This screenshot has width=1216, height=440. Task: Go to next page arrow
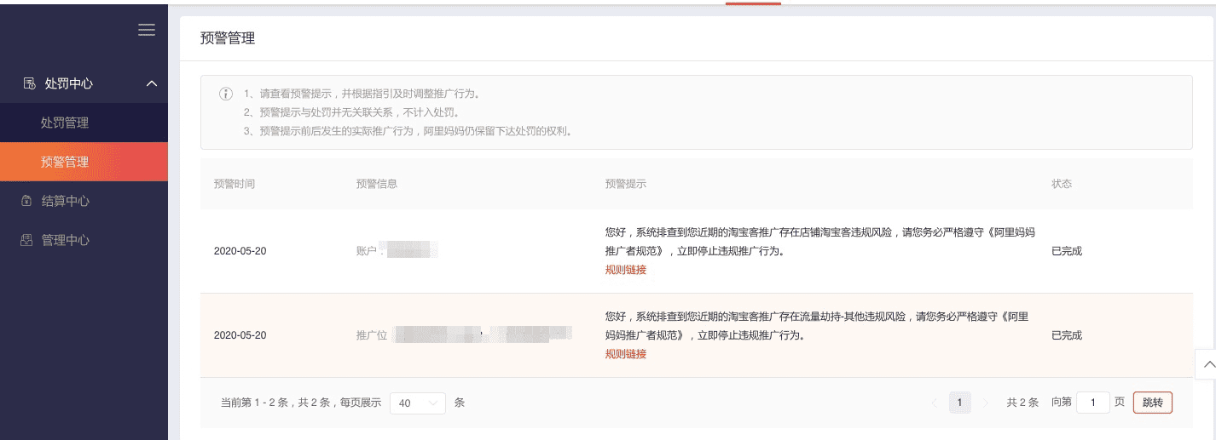point(986,403)
